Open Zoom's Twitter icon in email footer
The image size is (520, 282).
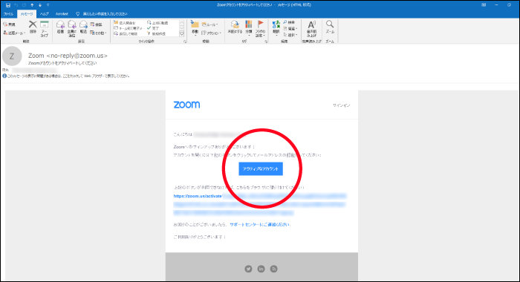pyautogui.click(x=248, y=269)
